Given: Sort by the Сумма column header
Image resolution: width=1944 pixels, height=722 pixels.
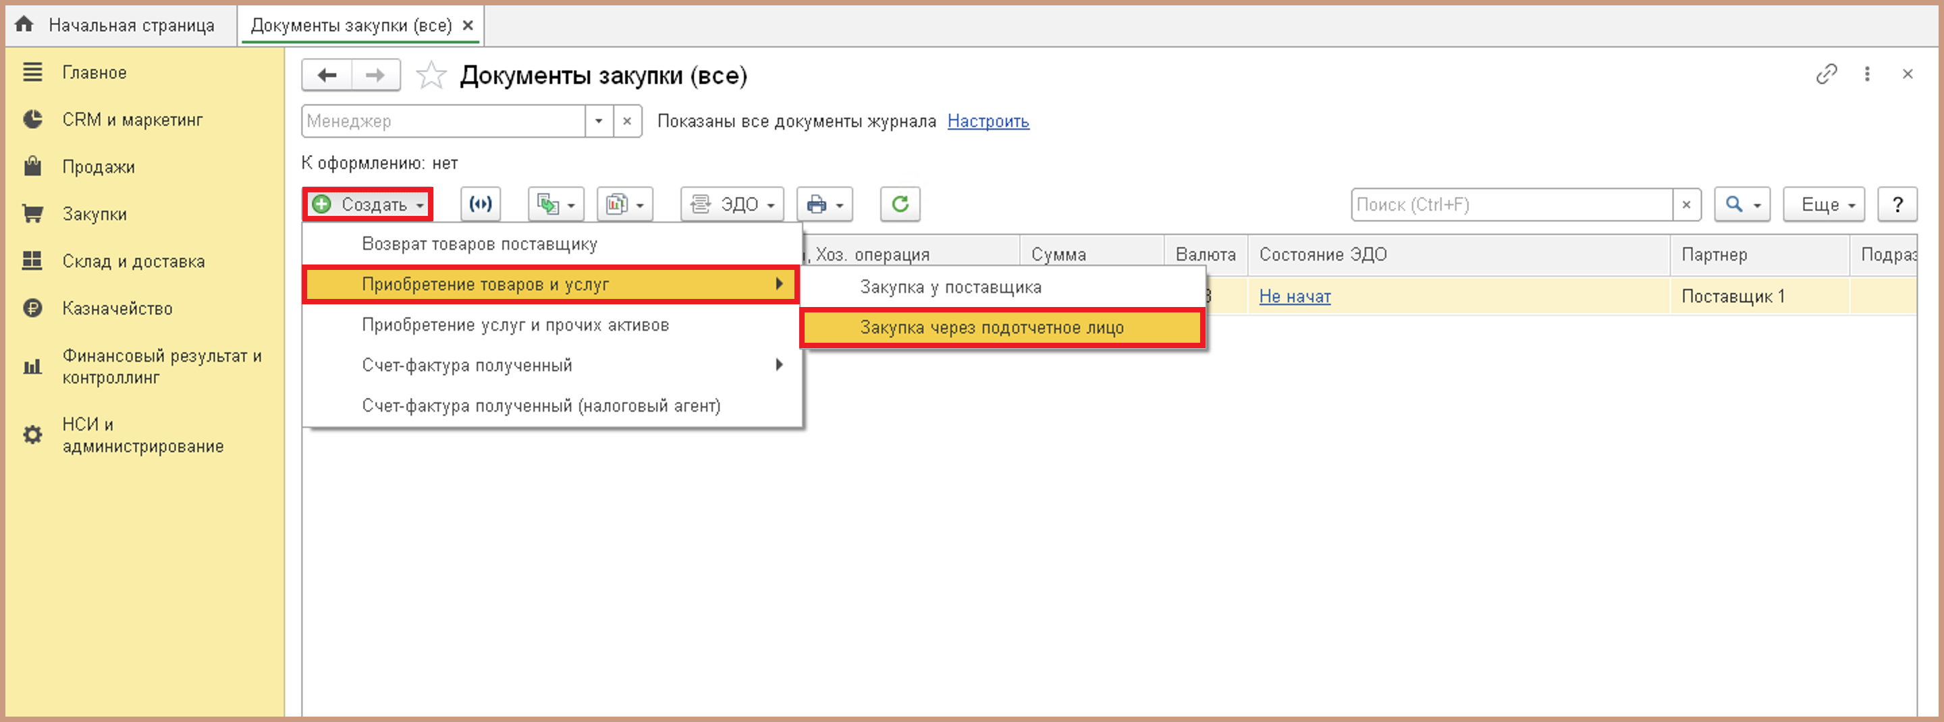Looking at the screenshot, I should point(1091,255).
